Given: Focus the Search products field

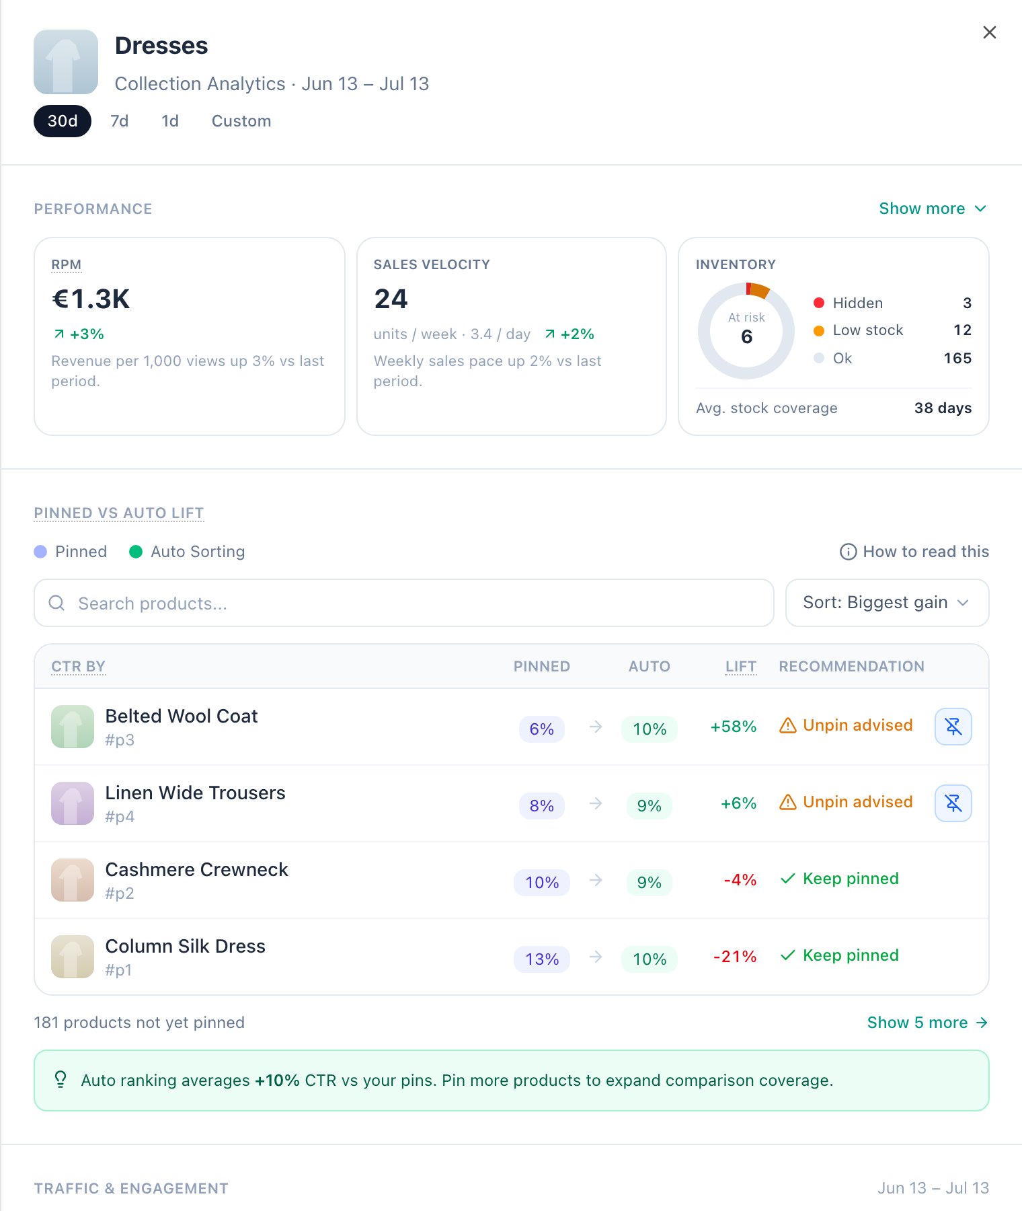Looking at the screenshot, I should [404, 603].
